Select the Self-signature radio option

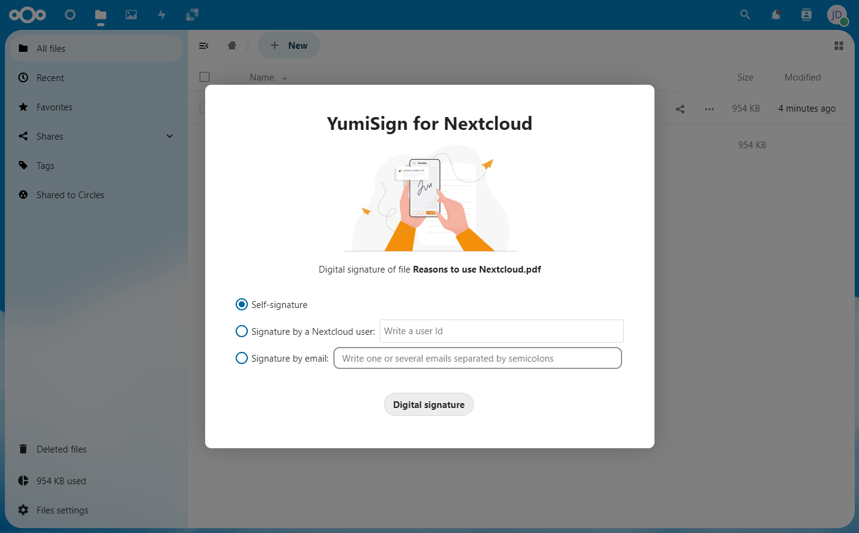pos(242,304)
